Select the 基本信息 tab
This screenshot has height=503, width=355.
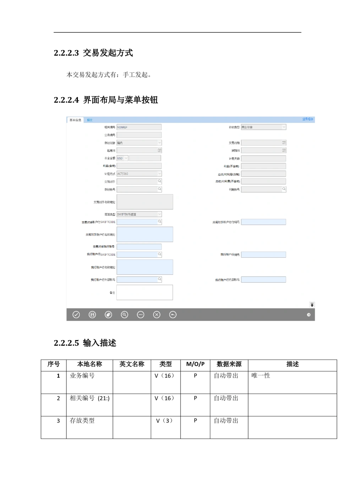pos(75,120)
